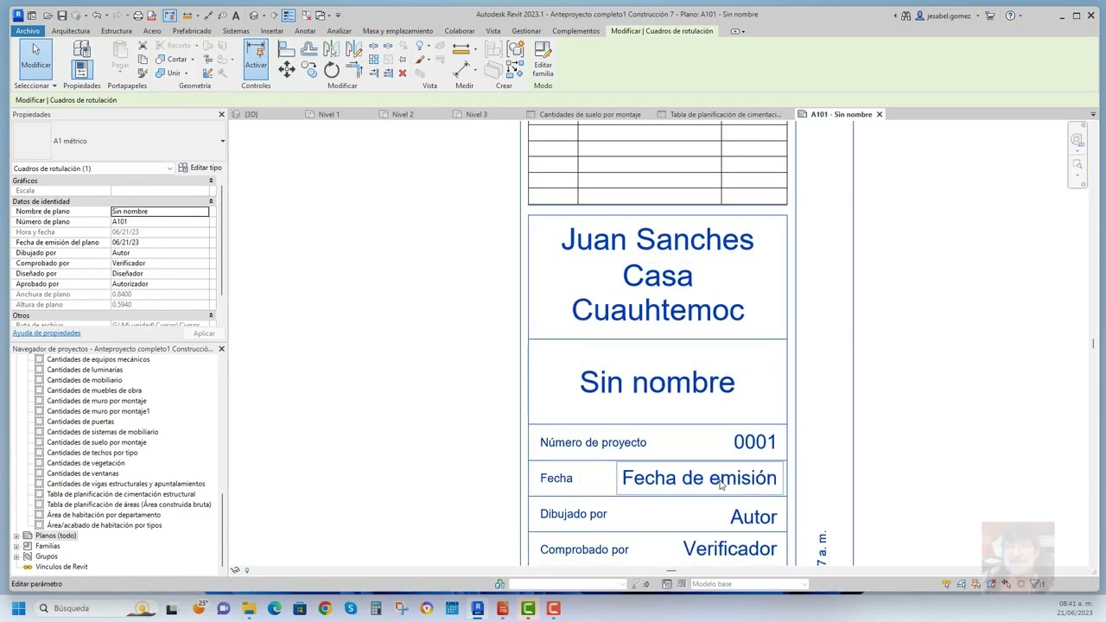Open the Ayuda de propiedades link
This screenshot has width=1106, height=622.
click(47, 333)
